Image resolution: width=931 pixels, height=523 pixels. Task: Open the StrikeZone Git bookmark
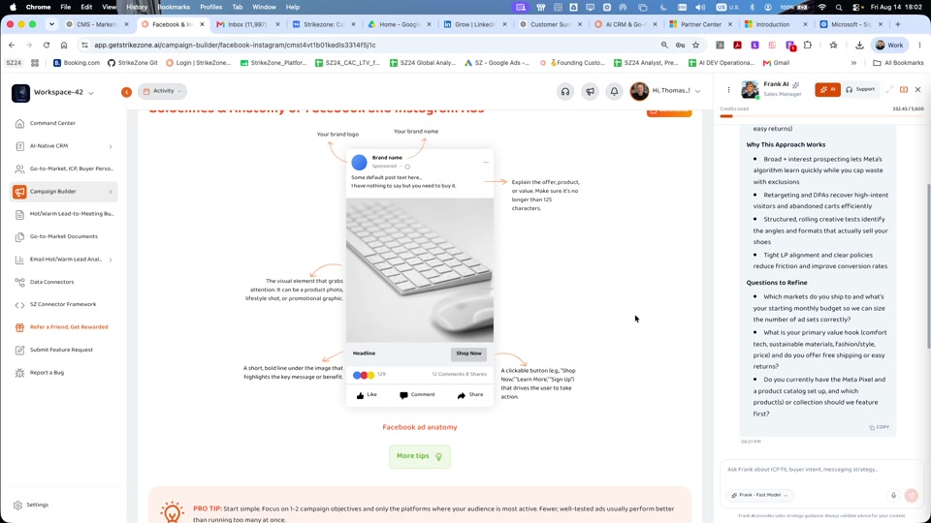[133, 63]
